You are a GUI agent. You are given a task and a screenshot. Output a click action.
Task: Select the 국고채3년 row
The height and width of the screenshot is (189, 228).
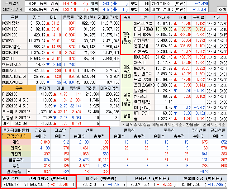[180, 102]
